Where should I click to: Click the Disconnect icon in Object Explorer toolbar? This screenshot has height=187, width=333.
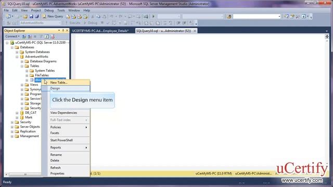coord(30,36)
